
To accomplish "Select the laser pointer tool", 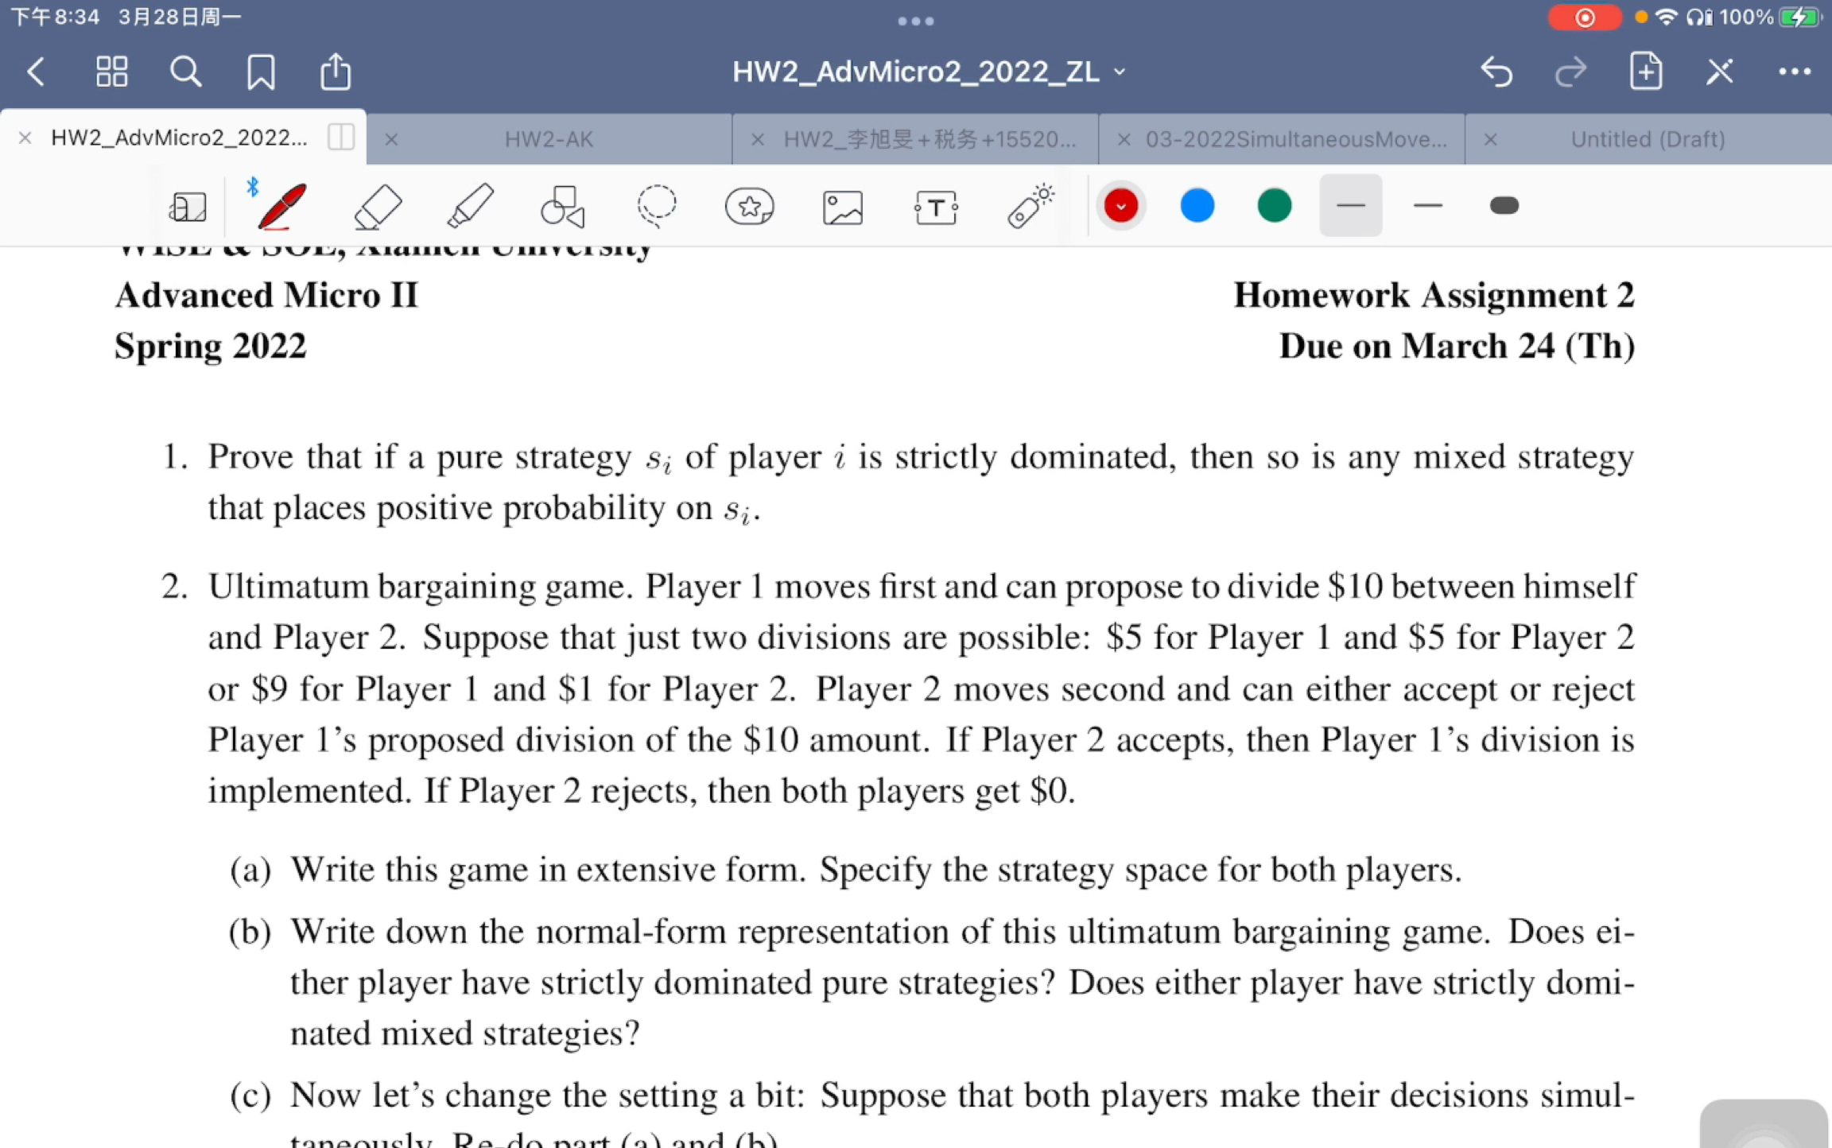I will point(1031,206).
